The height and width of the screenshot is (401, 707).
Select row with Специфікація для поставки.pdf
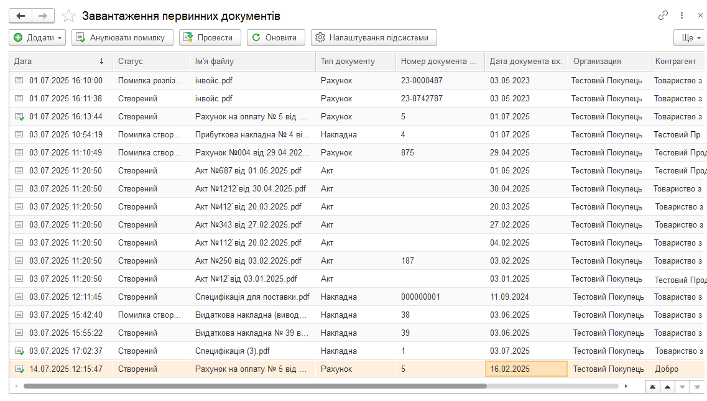pyautogui.click(x=252, y=297)
